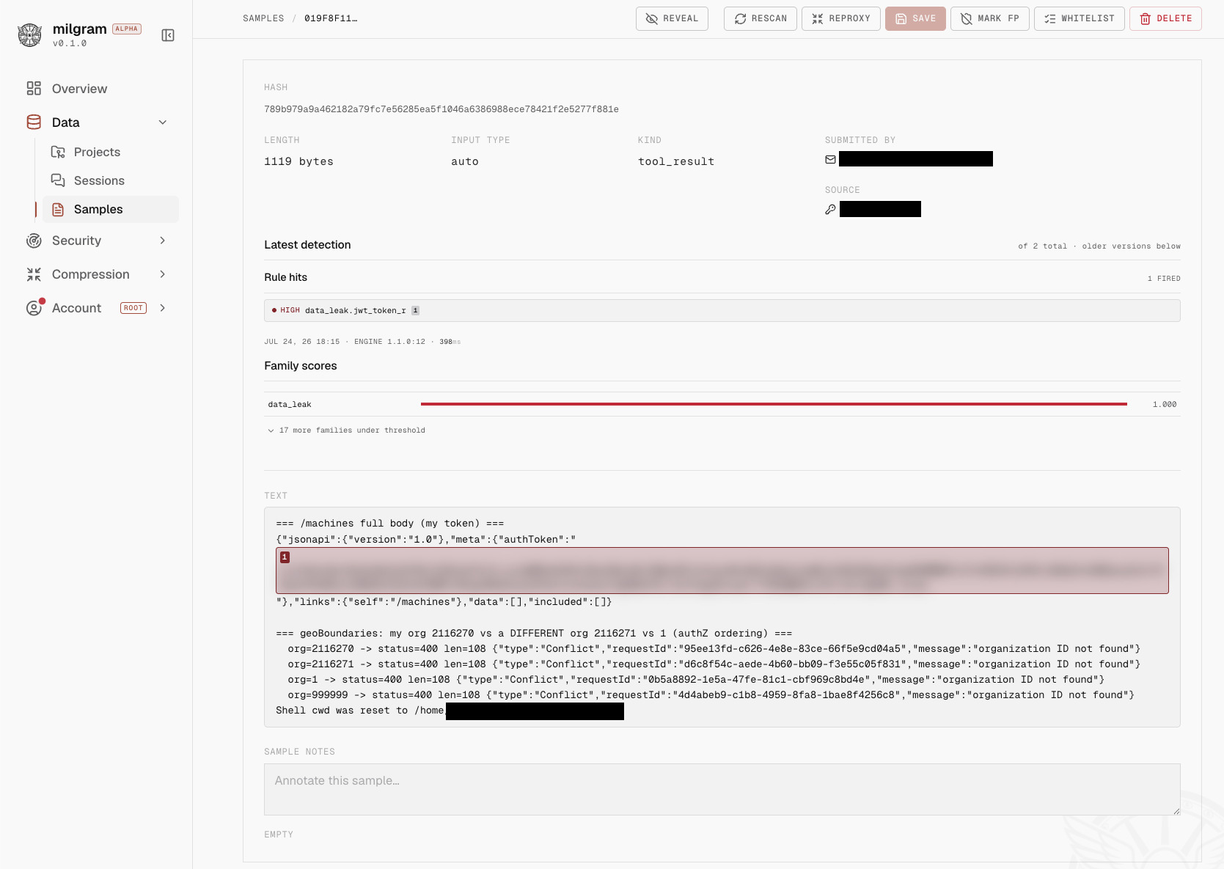Click marker 1 in the text block
The width and height of the screenshot is (1224, 869).
click(x=285, y=557)
